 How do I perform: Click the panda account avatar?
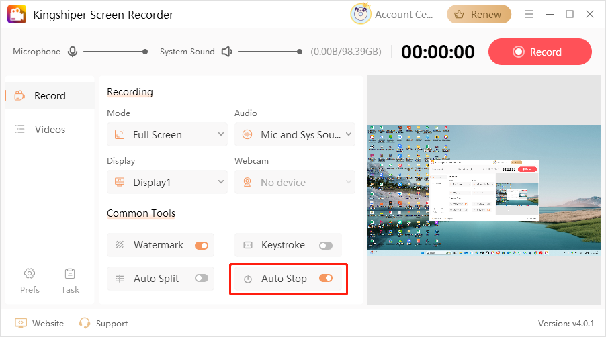[360, 14]
